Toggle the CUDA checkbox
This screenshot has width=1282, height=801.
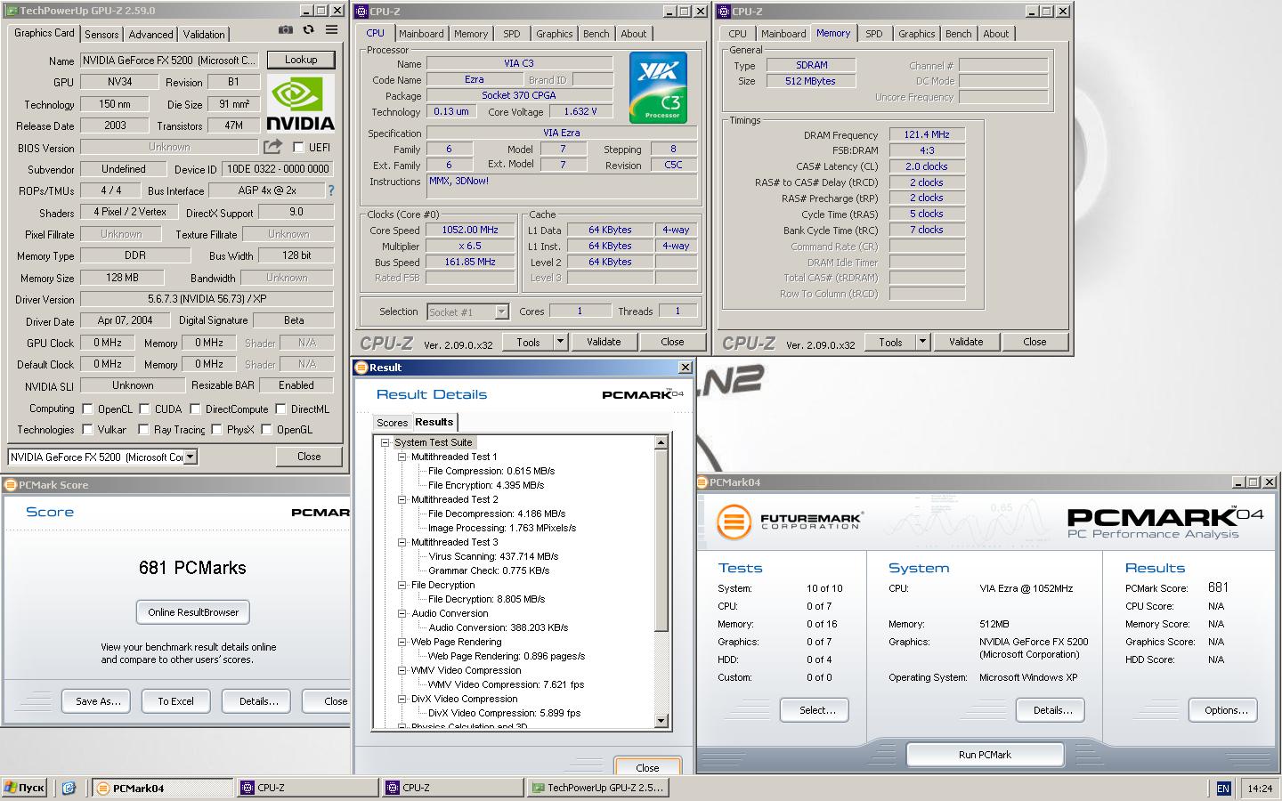coord(144,409)
